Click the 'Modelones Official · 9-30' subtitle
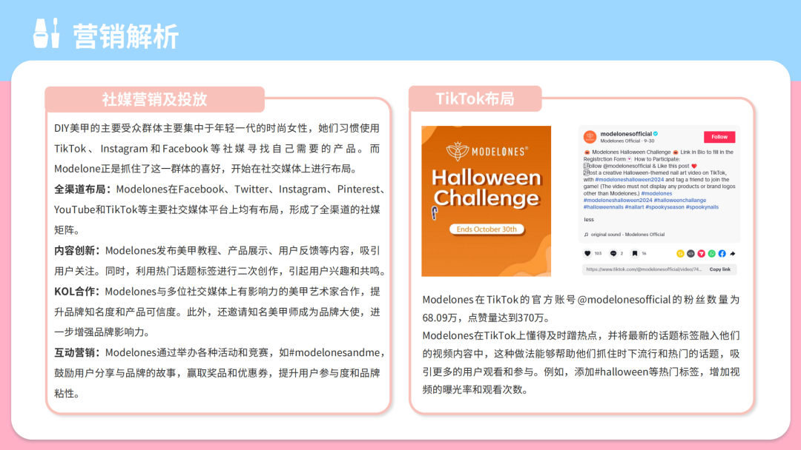The width and height of the screenshot is (801, 450). [x=627, y=141]
